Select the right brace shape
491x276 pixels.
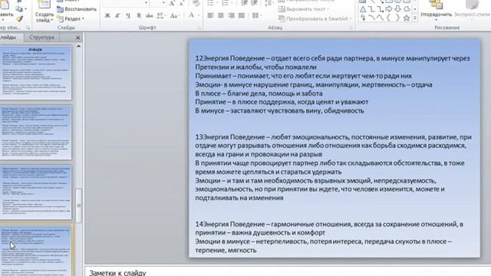pos(397,18)
